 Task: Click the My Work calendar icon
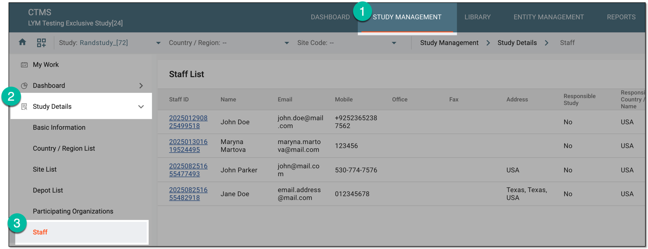coord(24,65)
